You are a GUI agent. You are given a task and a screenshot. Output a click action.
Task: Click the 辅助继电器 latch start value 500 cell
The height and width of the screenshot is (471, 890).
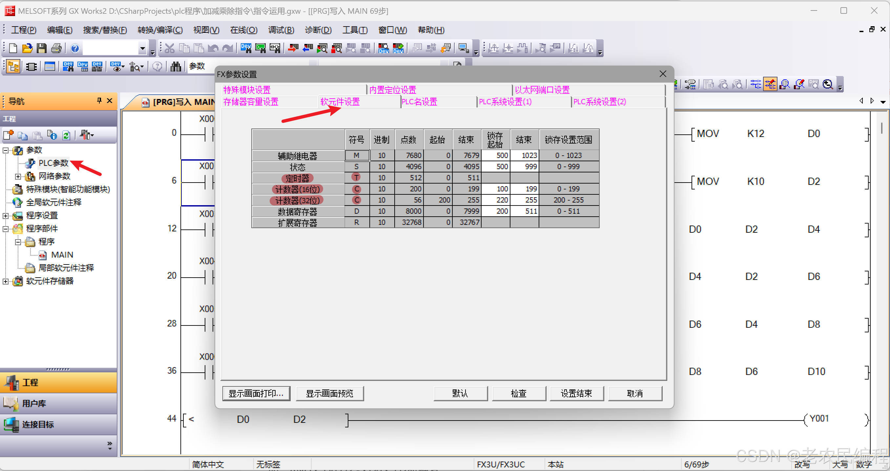click(x=496, y=155)
